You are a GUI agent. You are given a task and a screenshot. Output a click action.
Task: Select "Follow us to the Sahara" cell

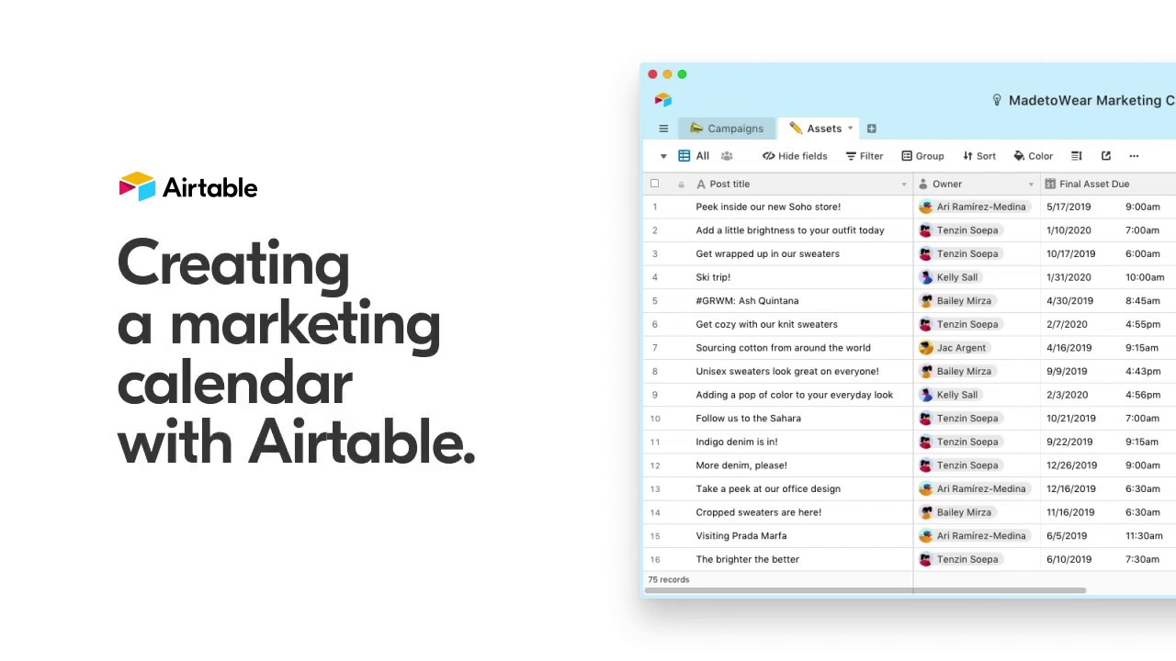click(748, 419)
